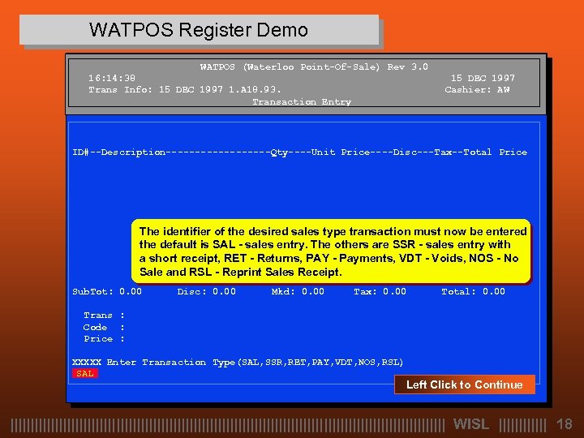
Task: Click the Unit Price column header
Action: (341, 152)
